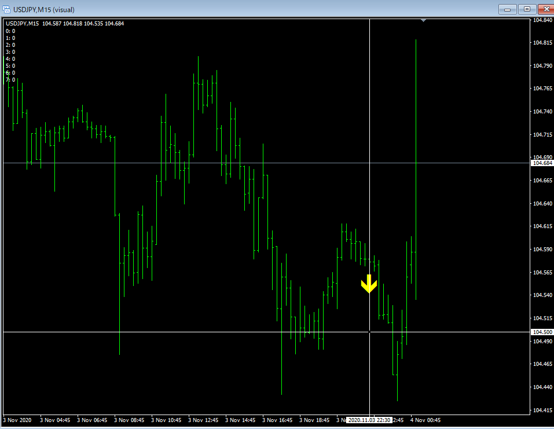Minimize the USDJPY chart window

(508, 9)
